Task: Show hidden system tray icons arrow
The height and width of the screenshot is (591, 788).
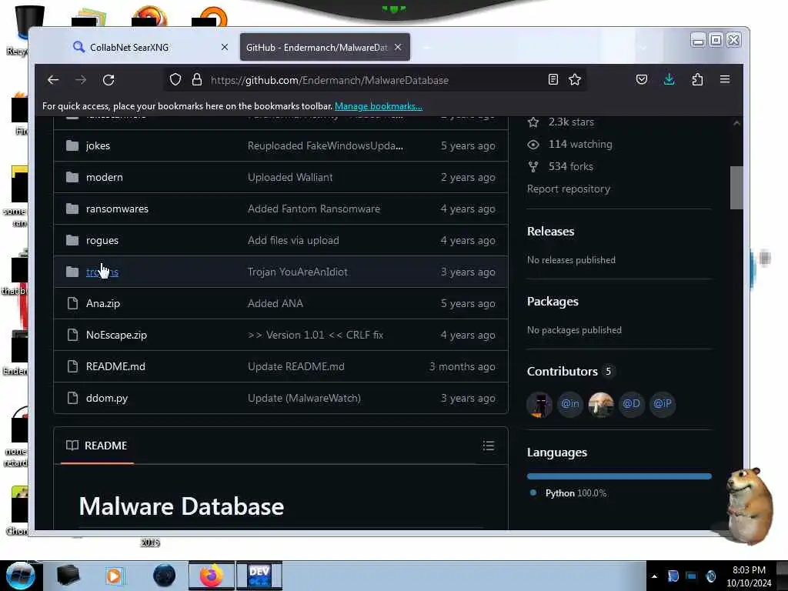Action: 654,576
